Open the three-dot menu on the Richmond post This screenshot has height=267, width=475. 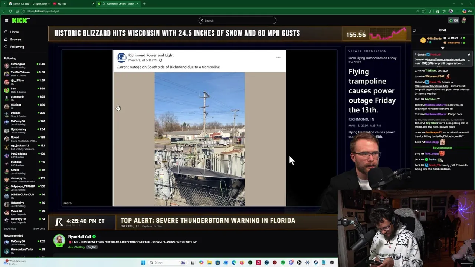[x=278, y=57]
